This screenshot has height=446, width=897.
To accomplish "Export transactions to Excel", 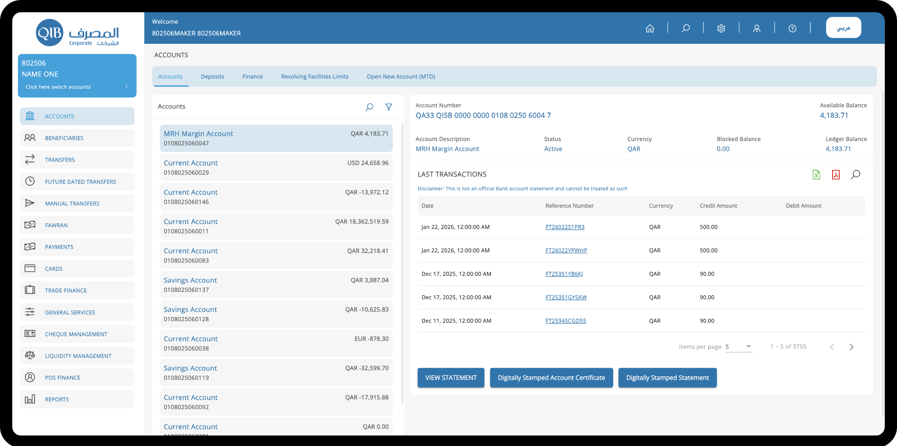I will click(816, 175).
